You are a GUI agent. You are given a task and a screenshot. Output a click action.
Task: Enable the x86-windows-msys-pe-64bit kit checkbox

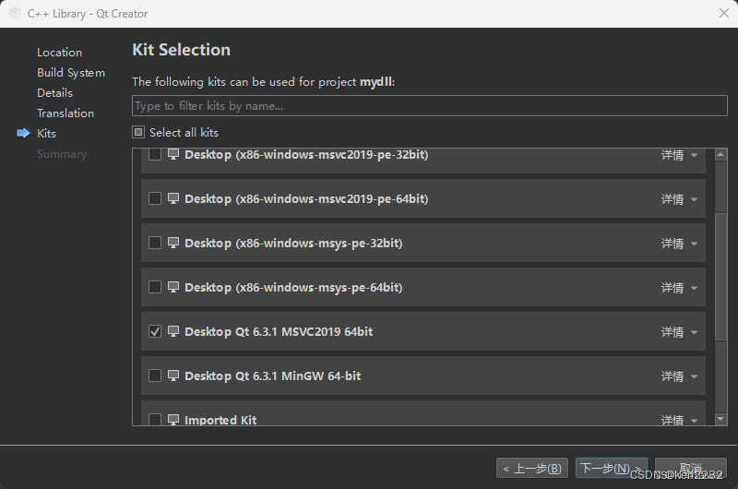(155, 287)
